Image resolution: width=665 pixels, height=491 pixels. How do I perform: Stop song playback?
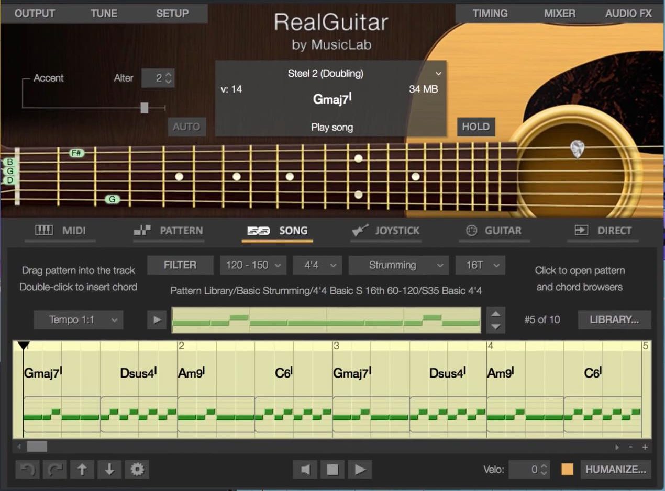[332, 469]
